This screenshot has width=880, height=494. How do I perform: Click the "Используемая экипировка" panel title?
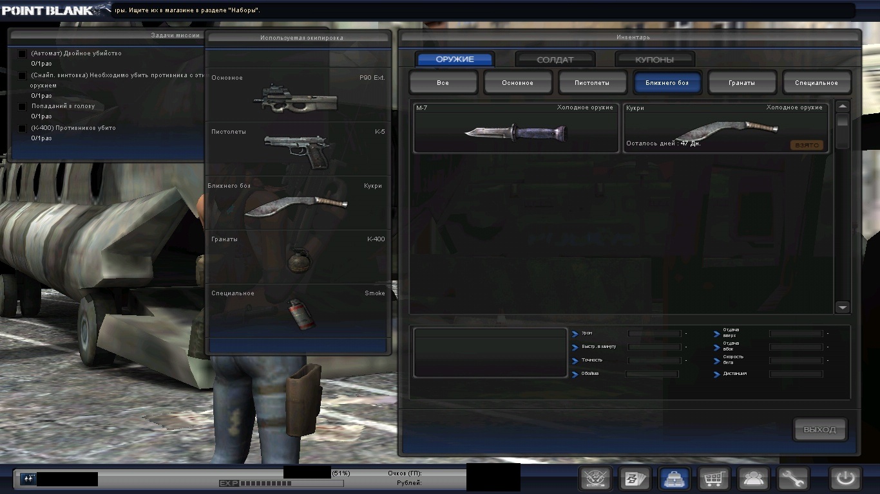coord(301,38)
